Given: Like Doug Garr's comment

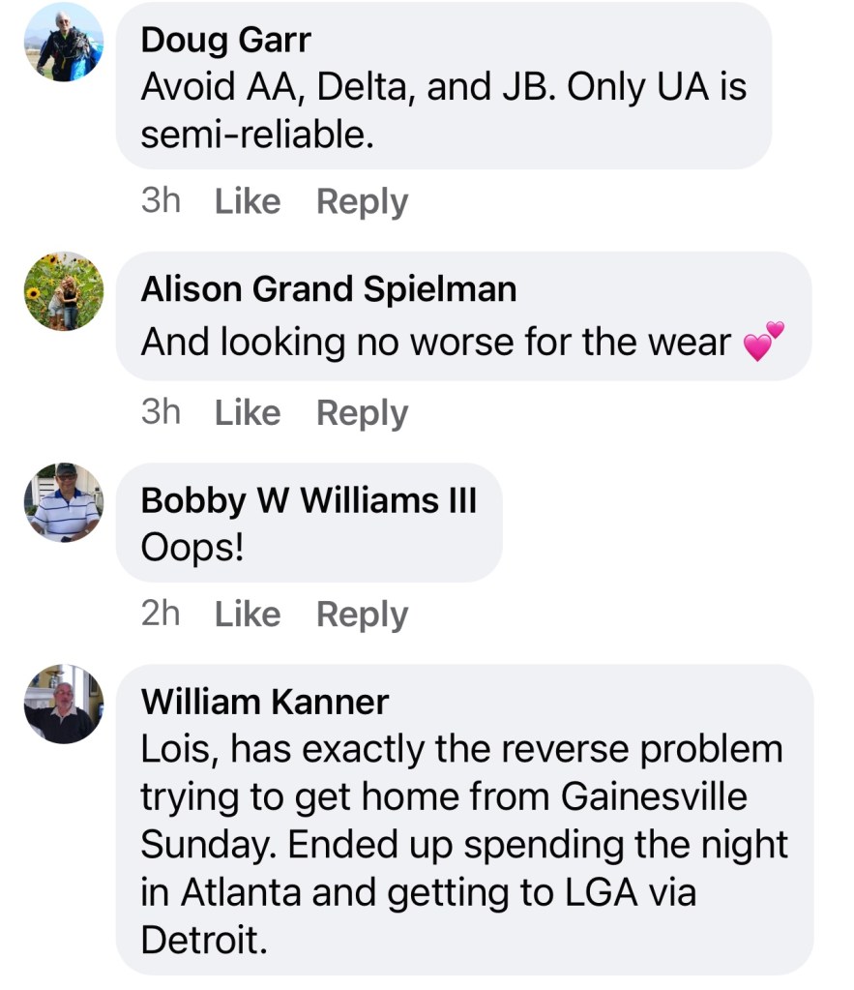Looking at the screenshot, I should (247, 201).
